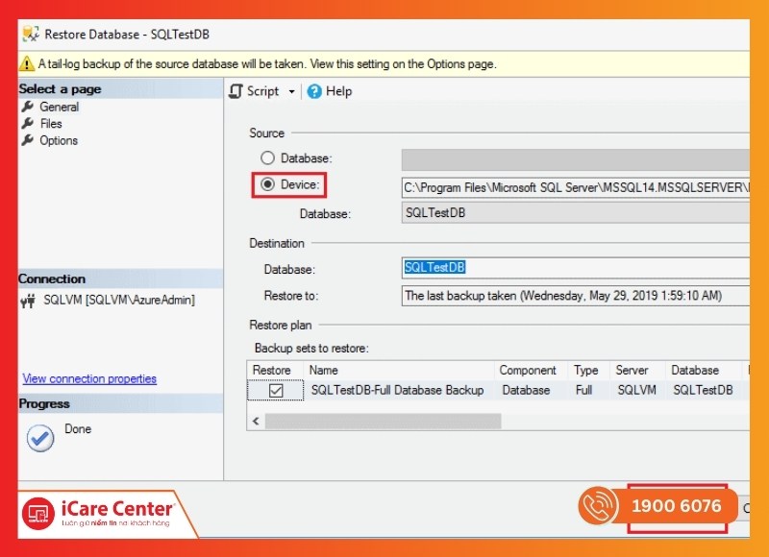Open View connection properties link
769x557 pixels.
coord(89,378)
